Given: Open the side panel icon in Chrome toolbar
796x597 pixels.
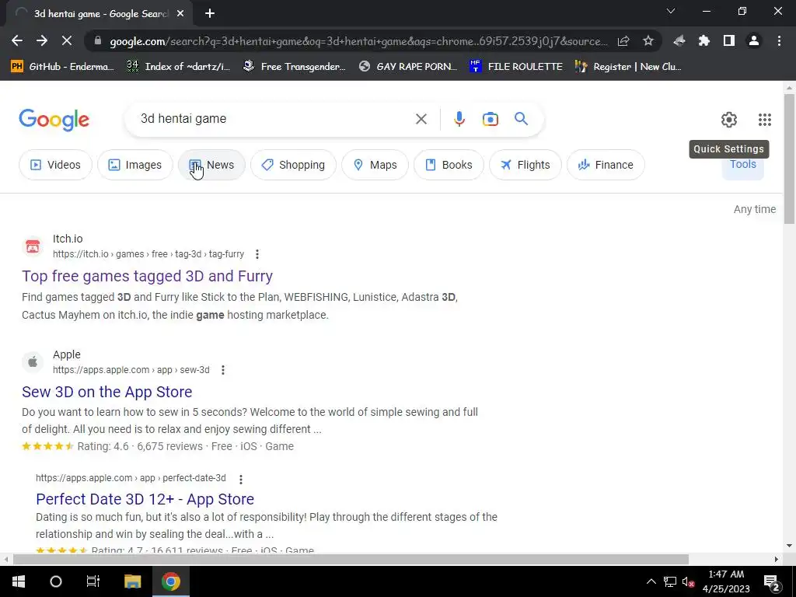Looking at the screenshot, I should [x=729, y=41].
